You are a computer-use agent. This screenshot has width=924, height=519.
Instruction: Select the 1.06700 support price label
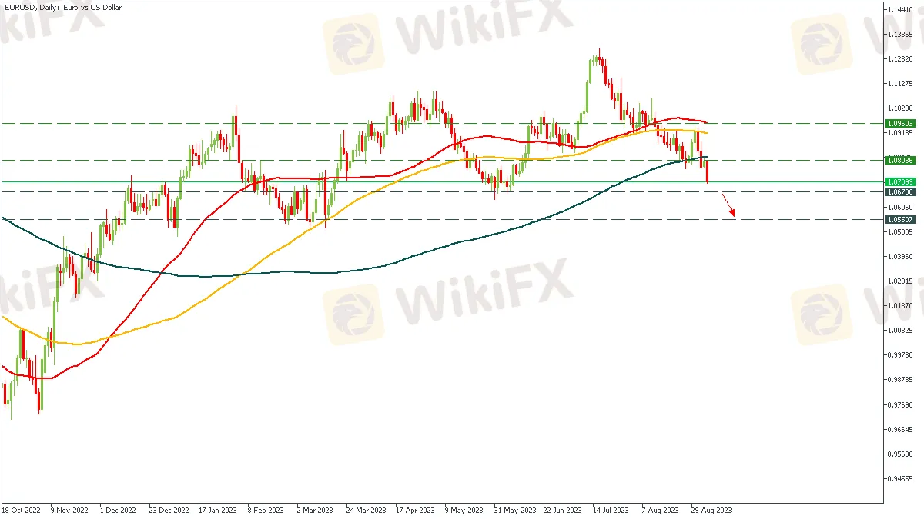point(899,191)
